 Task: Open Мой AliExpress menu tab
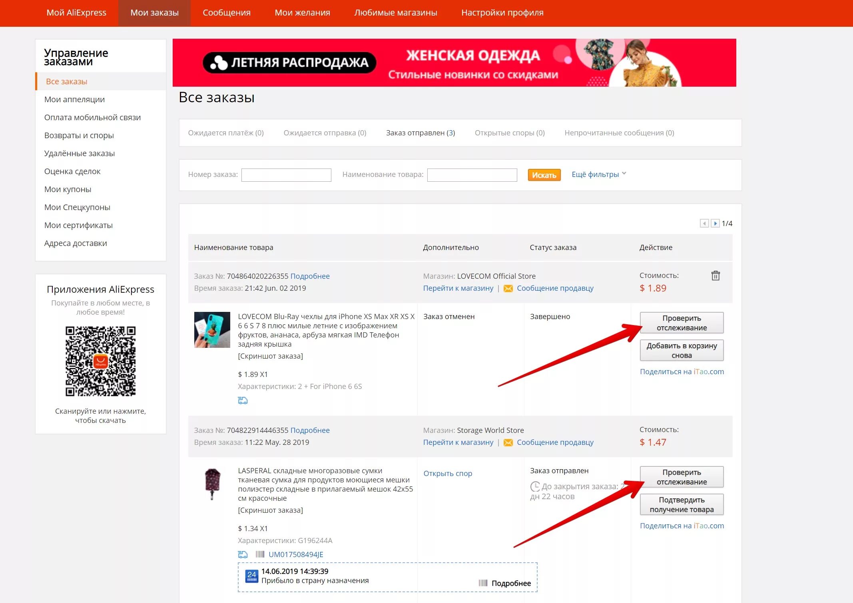click(x=76, y=13)
